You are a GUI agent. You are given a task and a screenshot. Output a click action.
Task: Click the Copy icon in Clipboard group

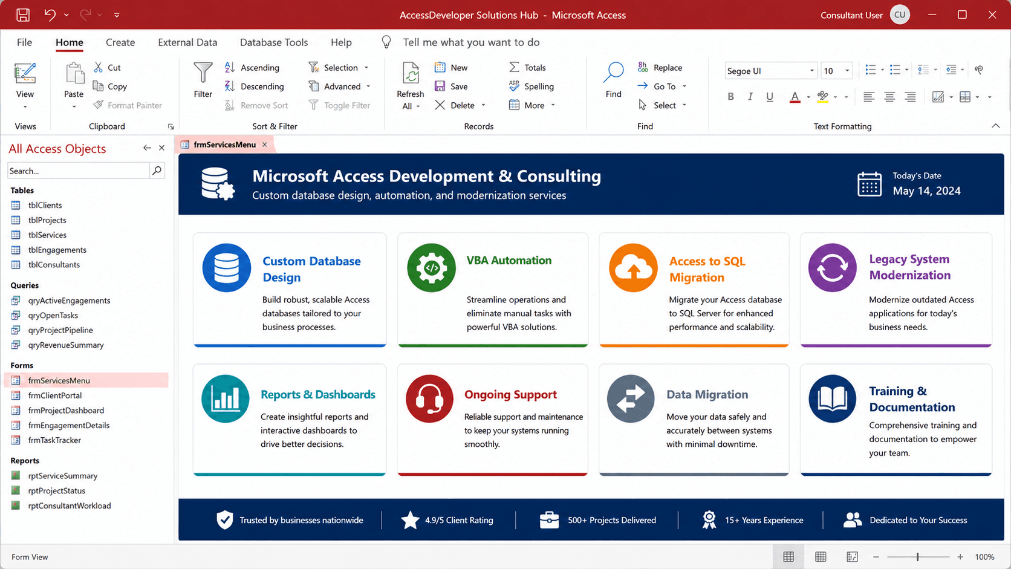pos(98,86)
